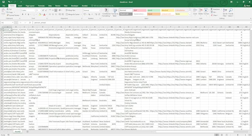Open the number format dropdown
252x136 pixels.
(x=99, y=10)
